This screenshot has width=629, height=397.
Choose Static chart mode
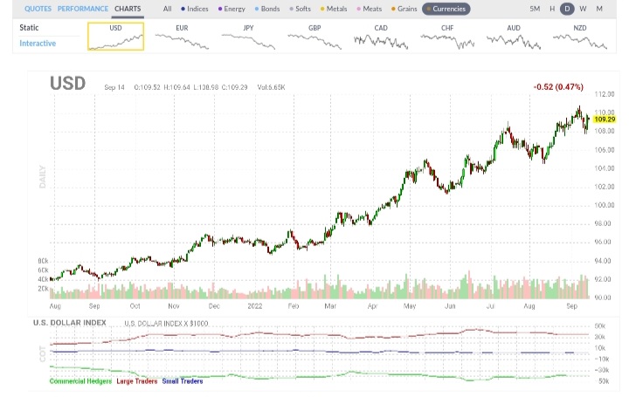(29, 28)
